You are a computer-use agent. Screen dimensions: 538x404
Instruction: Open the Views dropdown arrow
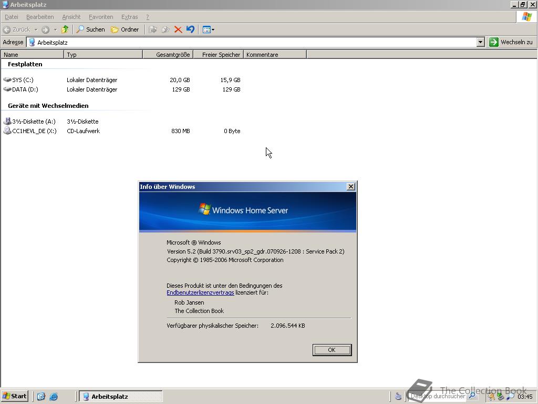[213, 30]
